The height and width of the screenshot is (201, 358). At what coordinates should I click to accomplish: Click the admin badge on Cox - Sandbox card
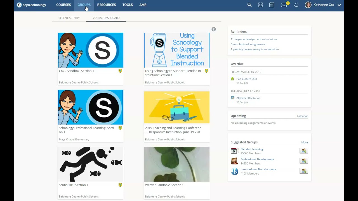pyautogui.click(x=120, y=71)
